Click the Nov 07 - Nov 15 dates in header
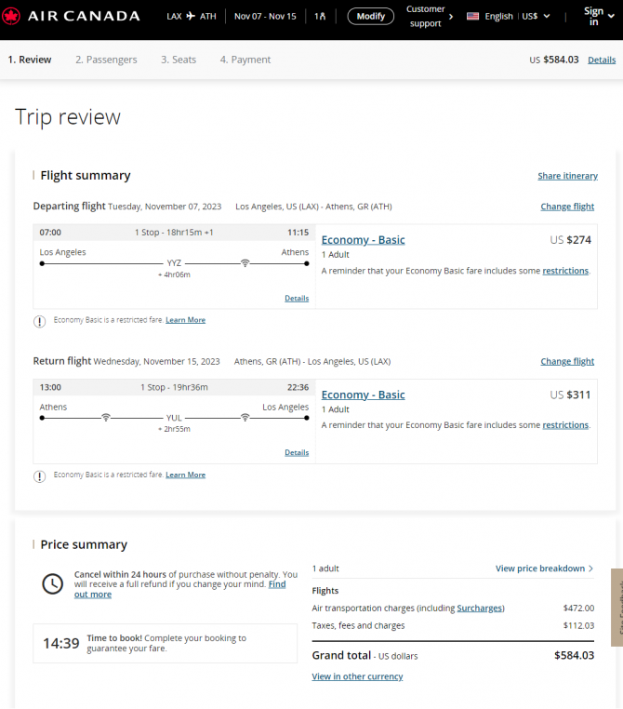Viewport: 623px width, 709px height. click(265, 16)
